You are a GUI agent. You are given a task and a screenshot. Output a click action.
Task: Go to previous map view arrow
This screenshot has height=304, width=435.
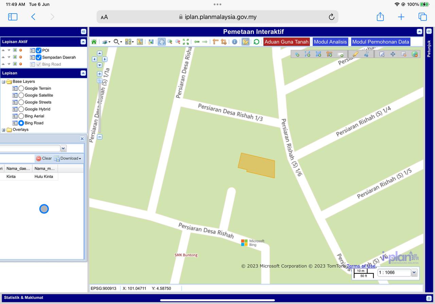tap(196, 42)
